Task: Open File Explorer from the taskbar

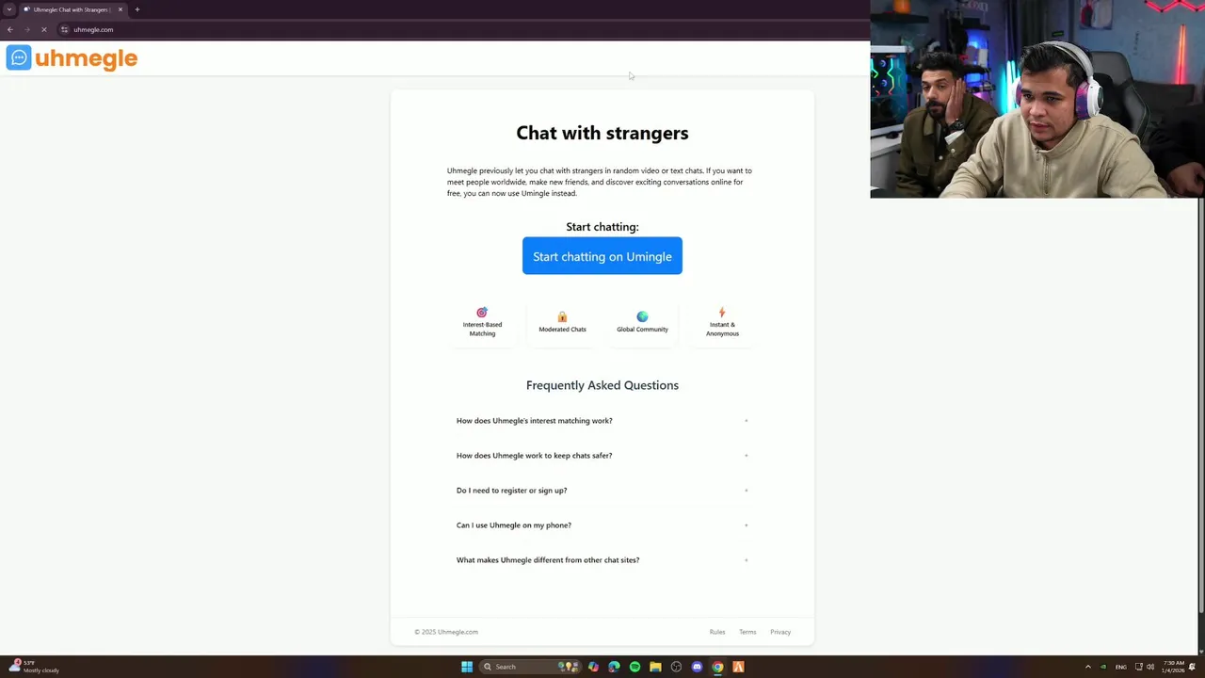Action: [655, 667]
